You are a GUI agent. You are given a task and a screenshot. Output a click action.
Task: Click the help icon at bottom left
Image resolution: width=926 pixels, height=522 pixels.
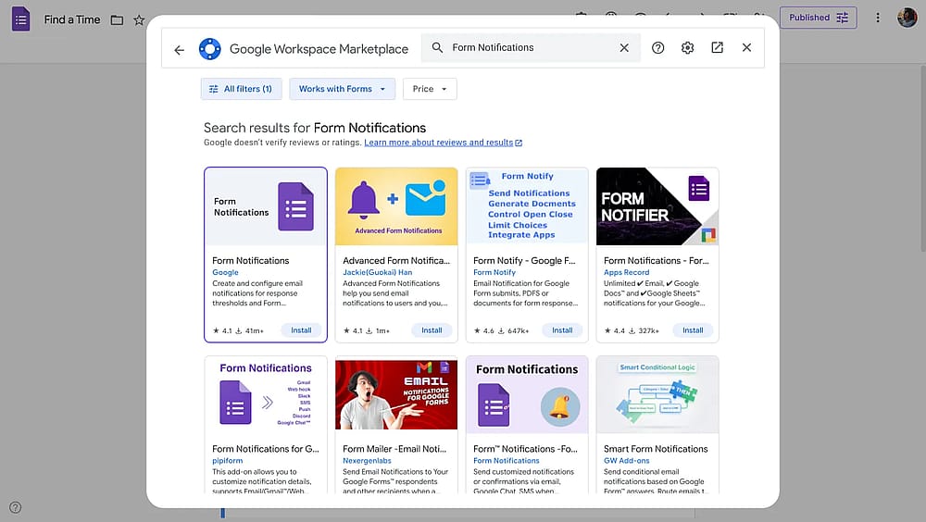coord(16,507)
